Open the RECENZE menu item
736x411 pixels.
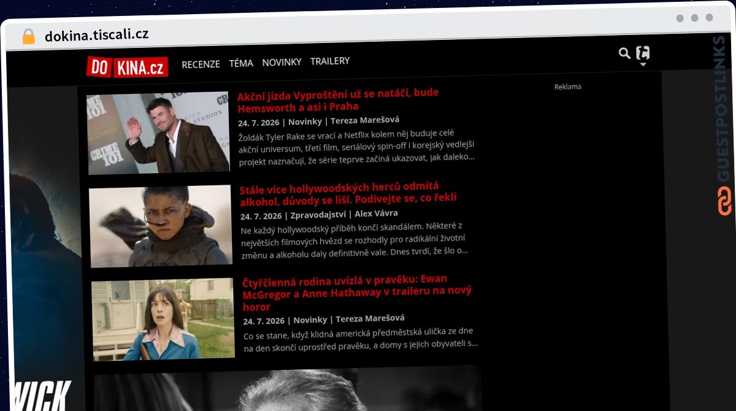coord(201,64)
